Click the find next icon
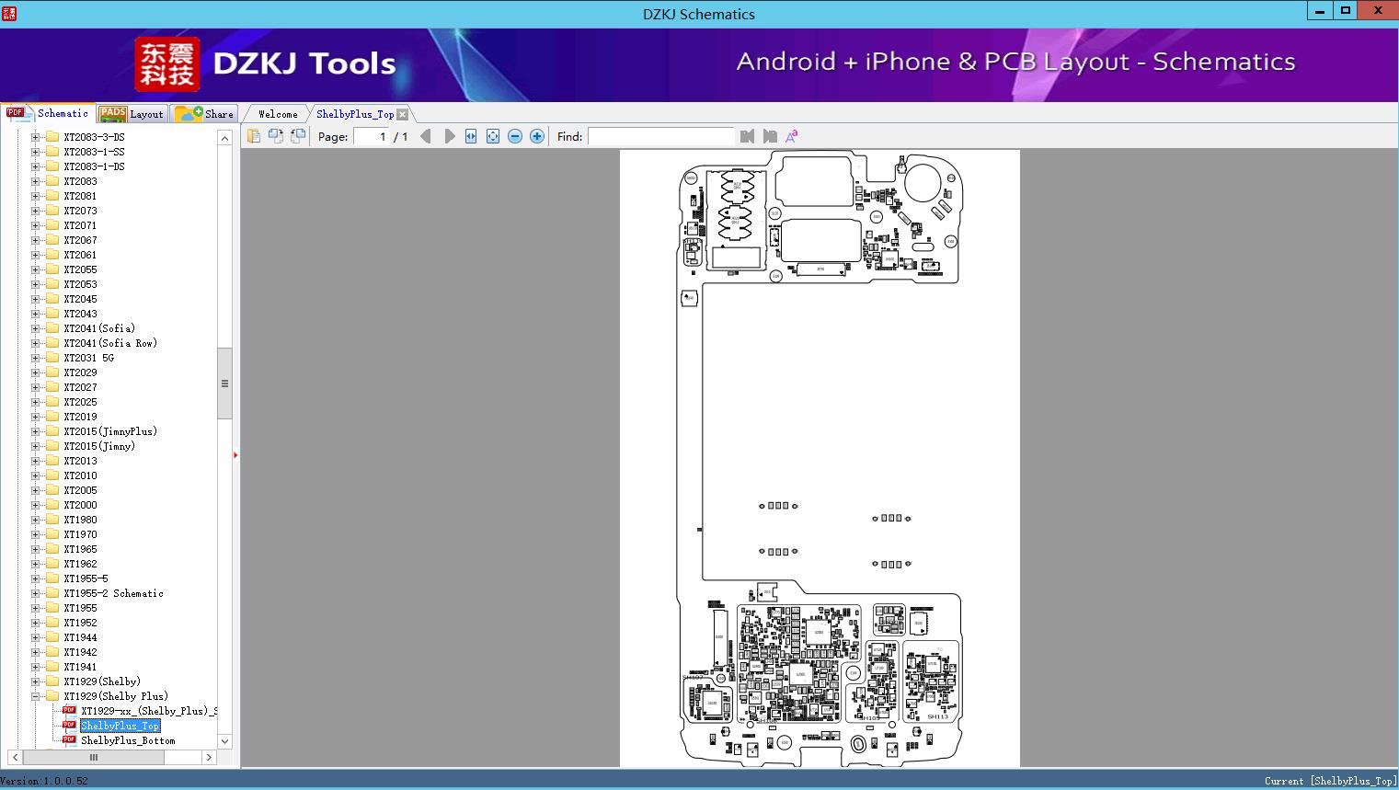The image size is (1399, 790). pos(770,136)
